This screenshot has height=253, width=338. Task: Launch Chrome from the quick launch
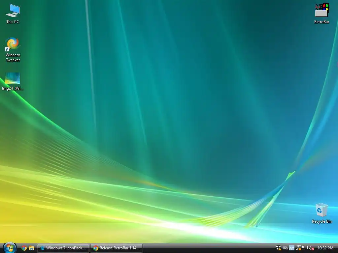pos(24,248)
